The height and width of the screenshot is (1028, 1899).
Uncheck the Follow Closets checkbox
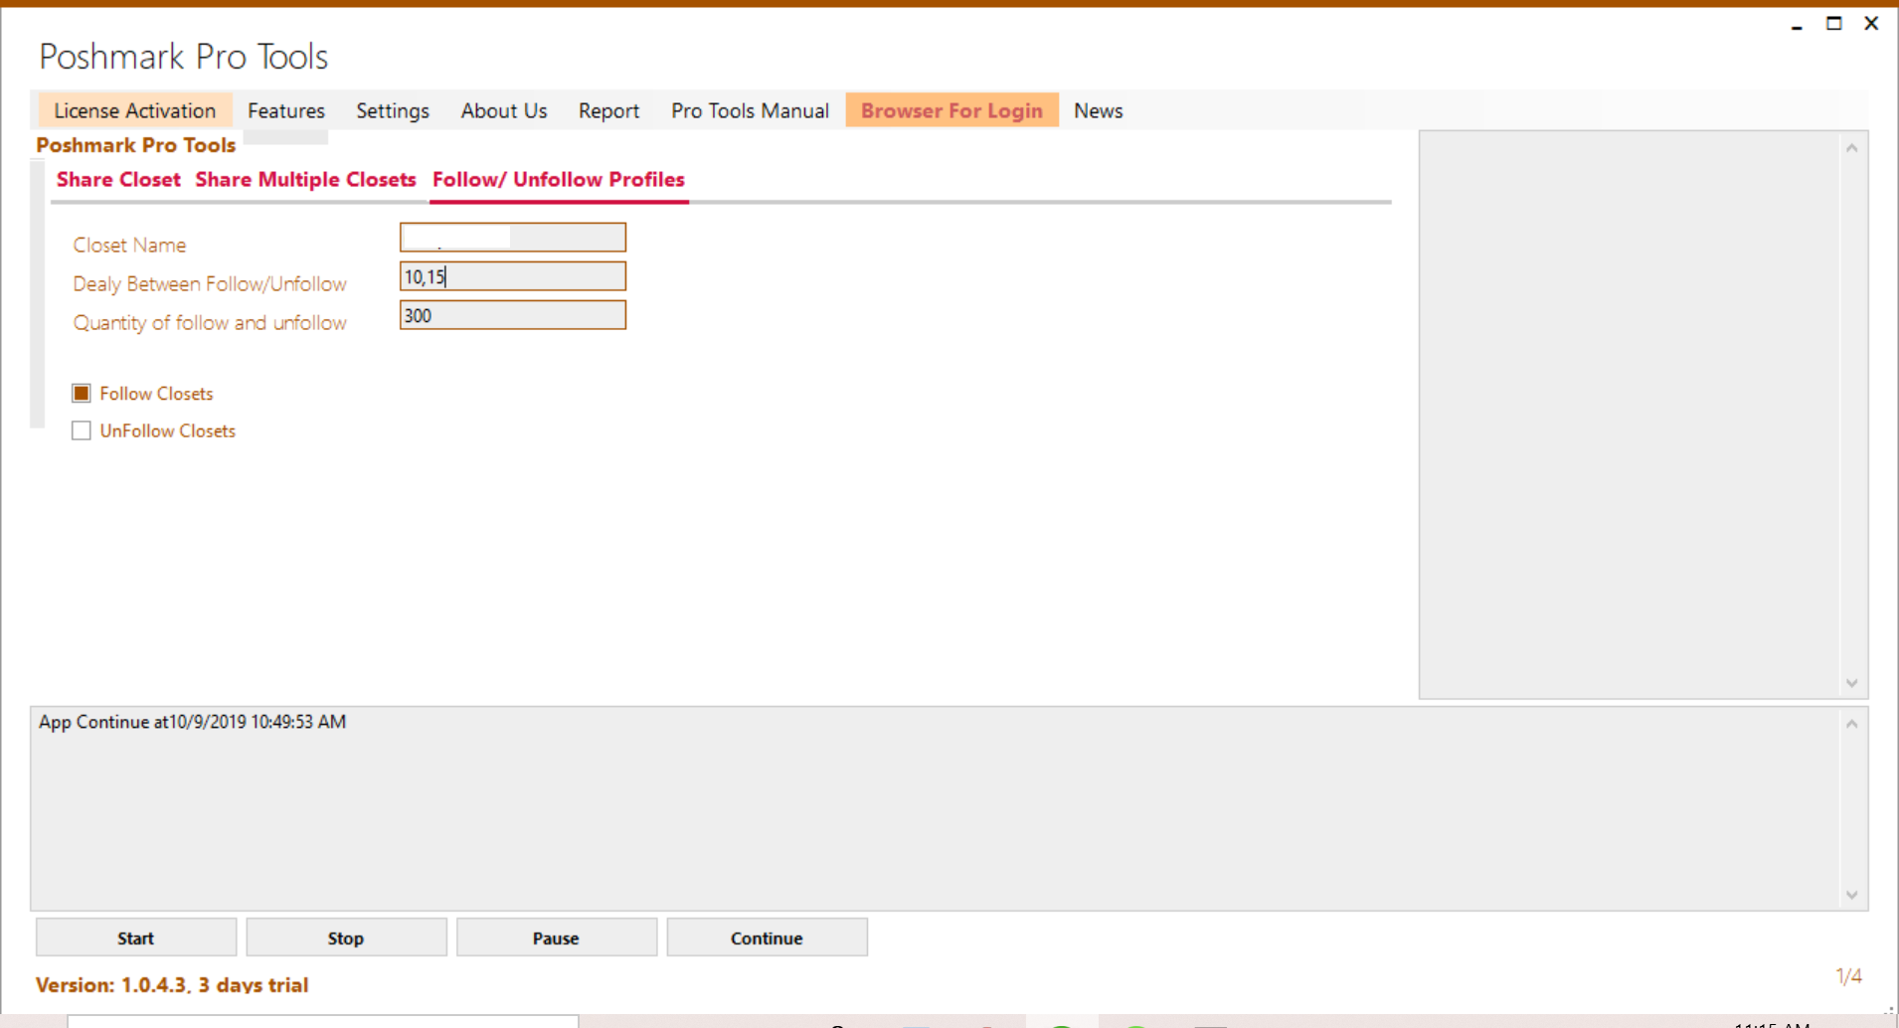coord(82,394)
